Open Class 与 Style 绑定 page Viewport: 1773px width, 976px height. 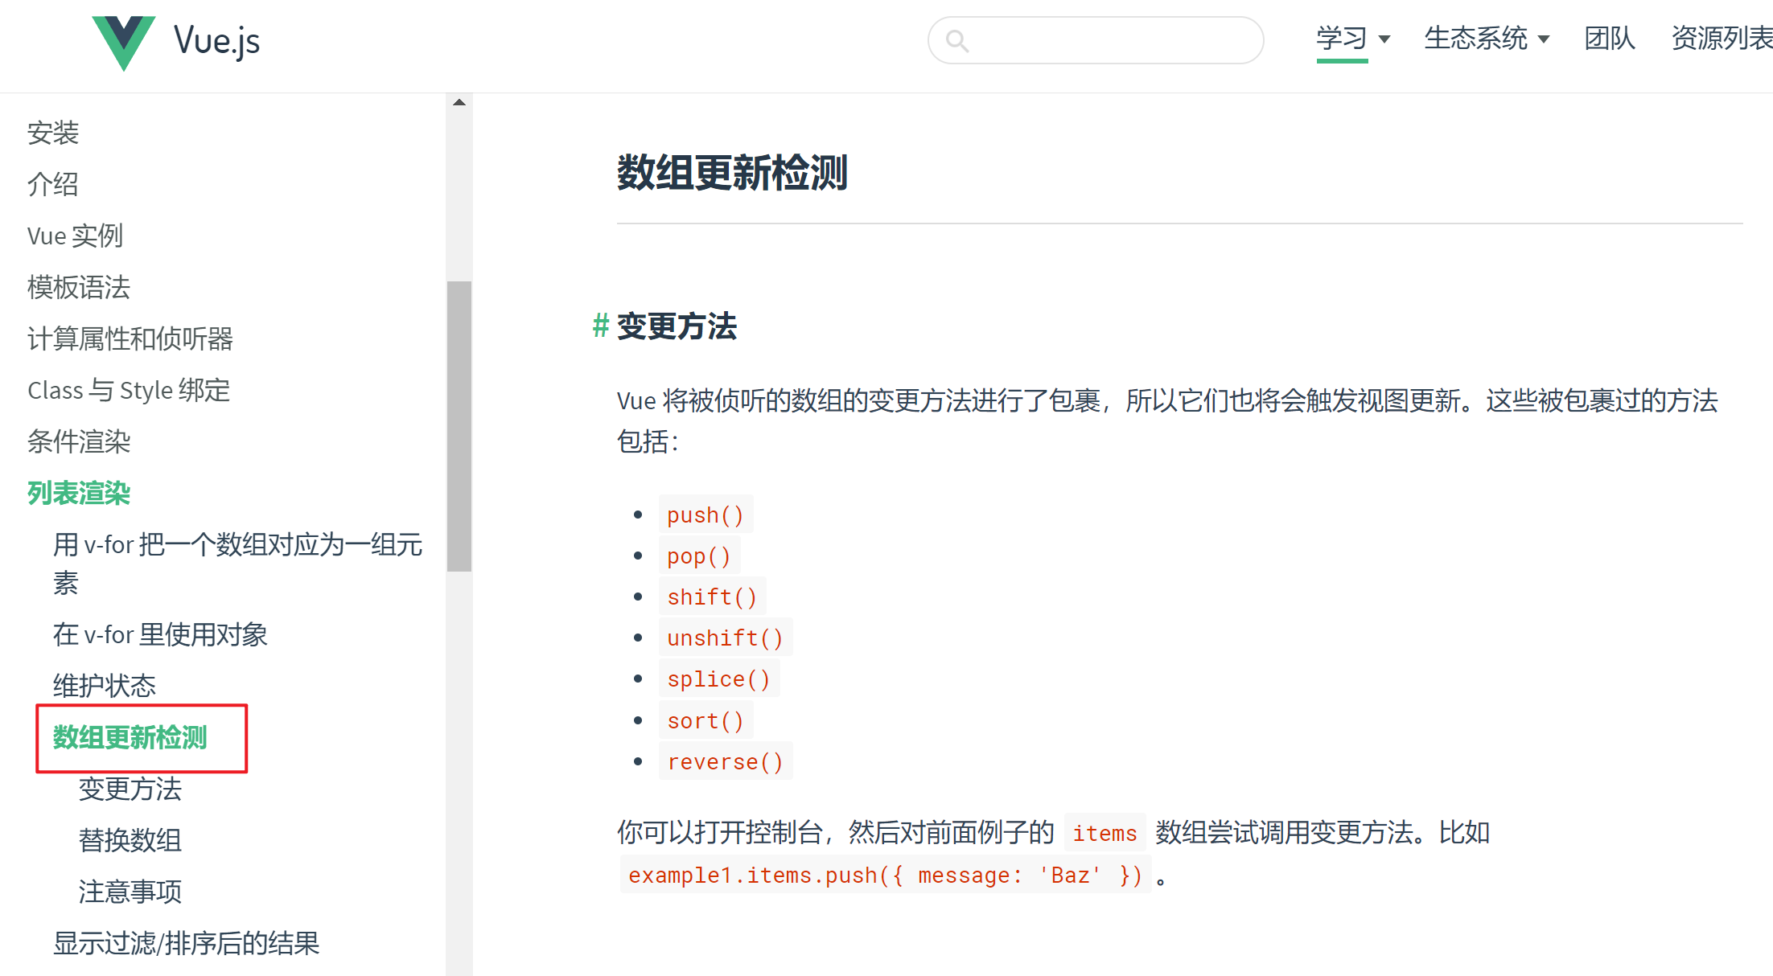tap(129, 390)
